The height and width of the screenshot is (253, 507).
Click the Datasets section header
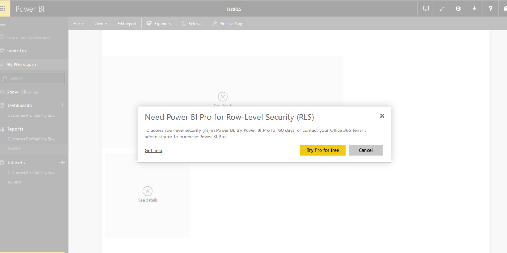(x=15, y=163)
